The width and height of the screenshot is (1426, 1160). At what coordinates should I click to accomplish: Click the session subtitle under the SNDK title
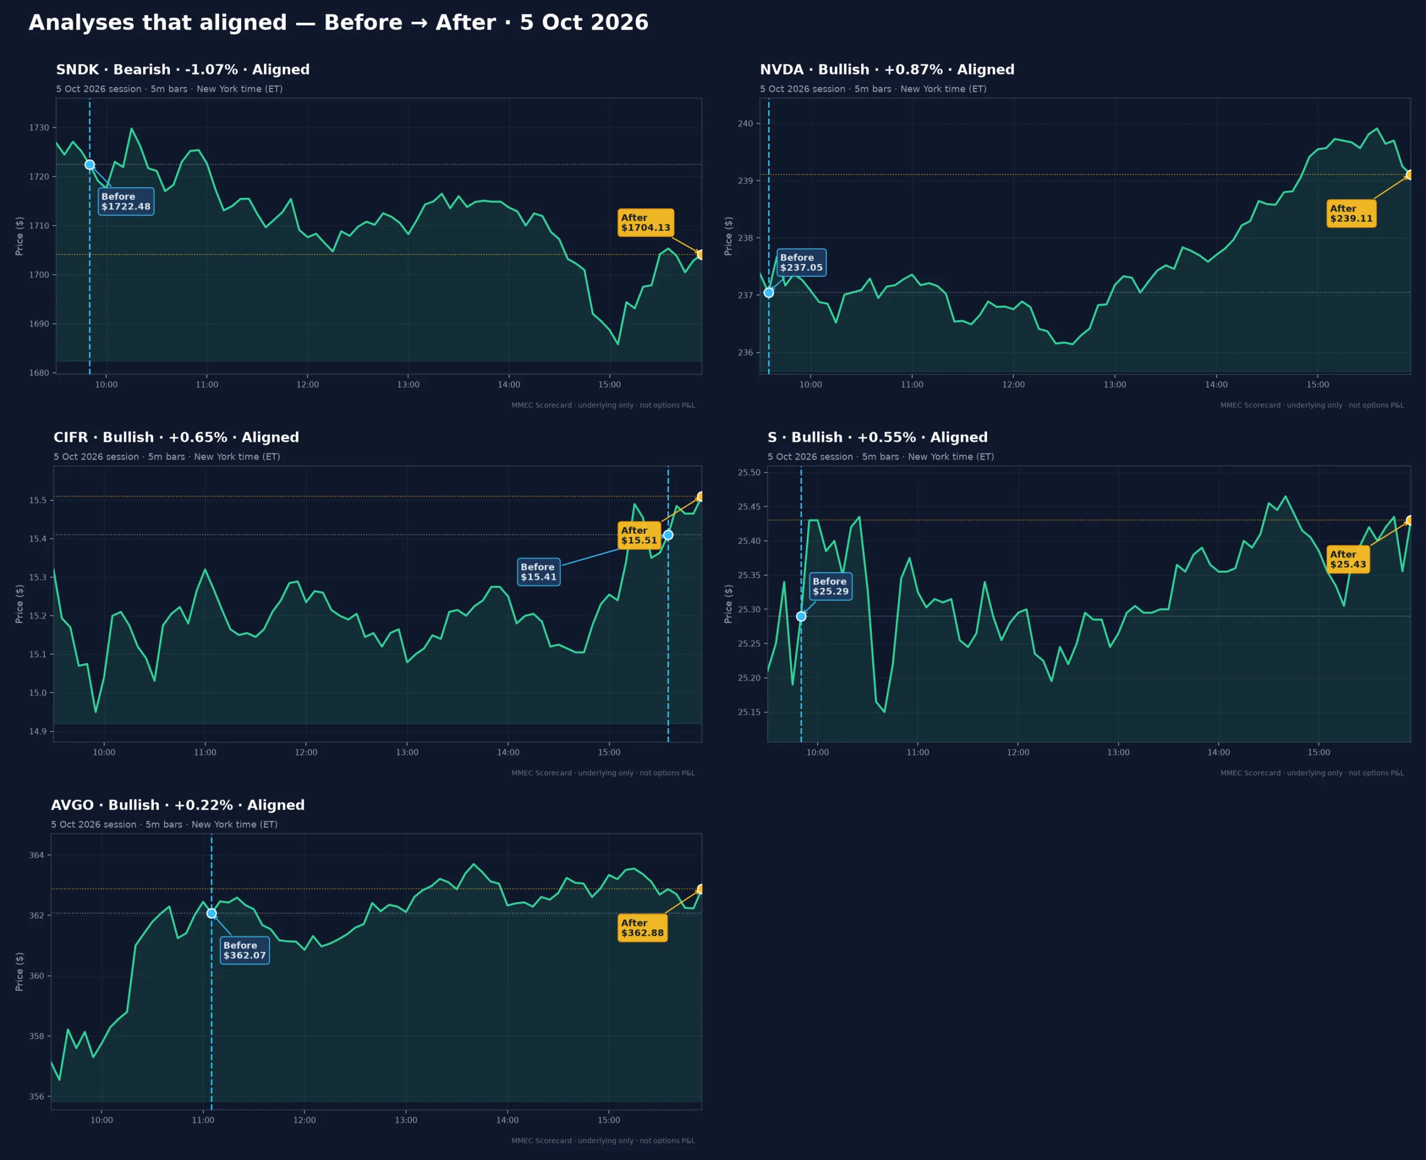tap(170, 89)
